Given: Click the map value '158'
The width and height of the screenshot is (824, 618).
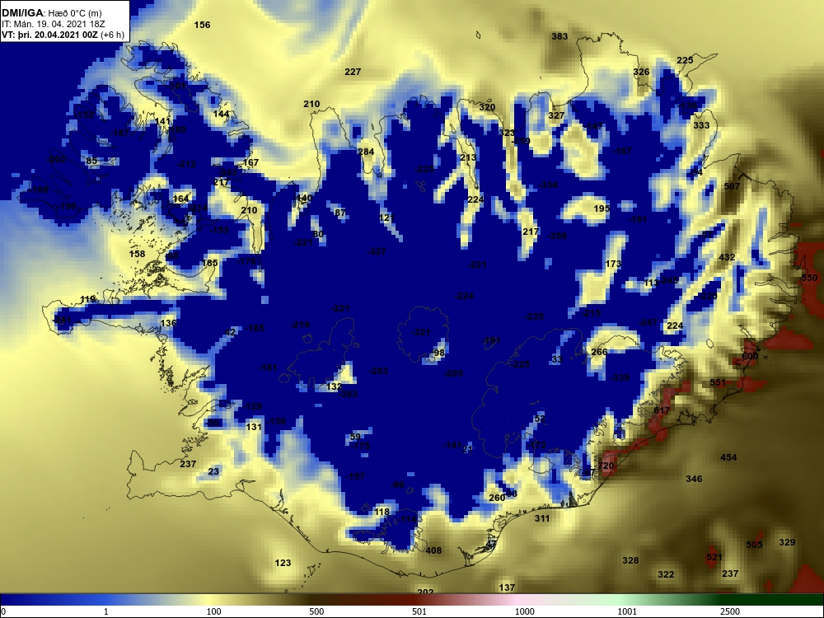Looking at the screenshot, I should 137,255.
